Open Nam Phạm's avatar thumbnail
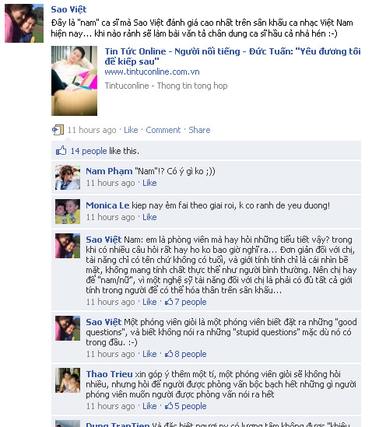The image size is (372, 427). click(68, 177)
